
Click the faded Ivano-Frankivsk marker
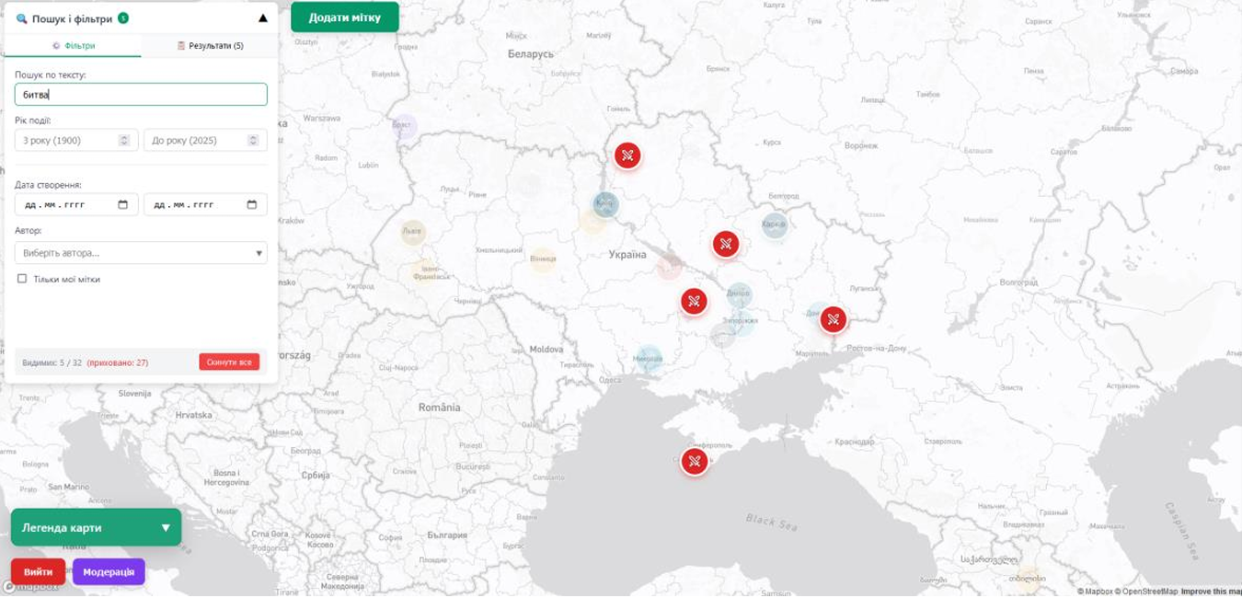[425, 272]
